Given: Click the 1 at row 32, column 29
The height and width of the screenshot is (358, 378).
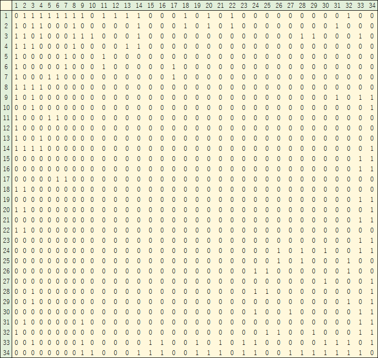Looking at the screenshot, I should (x=314, y=332).
